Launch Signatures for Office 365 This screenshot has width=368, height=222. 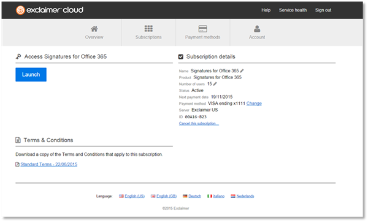click(x=31, y=75)
